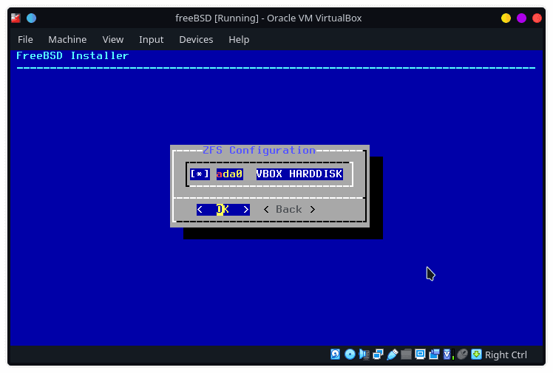Click the VBOX HARDDISK label
553x373 pixels.
pos(299,174)
